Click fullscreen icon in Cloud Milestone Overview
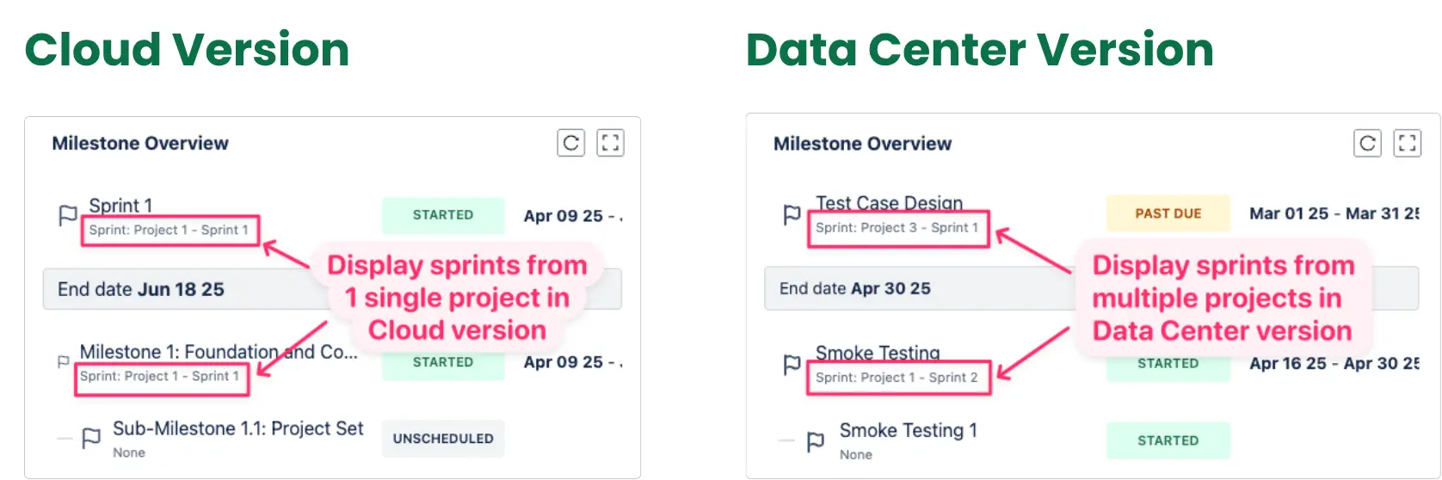 (x=610, y=143)
